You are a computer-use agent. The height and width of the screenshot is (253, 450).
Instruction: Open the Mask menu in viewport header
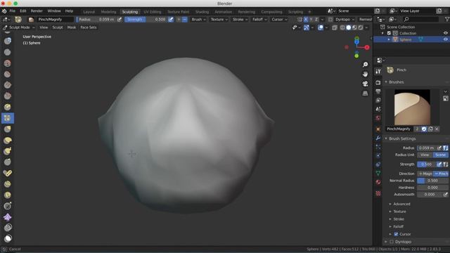click(x=72, y=27)
